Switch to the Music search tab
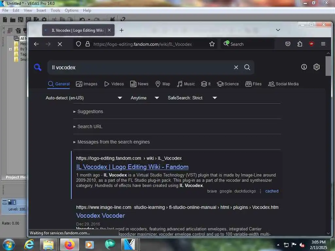Image resolution: width=335 pixels, height=251 pixels. pos(186,84)
